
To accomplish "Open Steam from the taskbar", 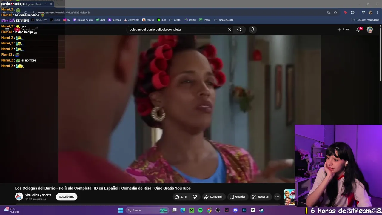I will click(261, 210).
